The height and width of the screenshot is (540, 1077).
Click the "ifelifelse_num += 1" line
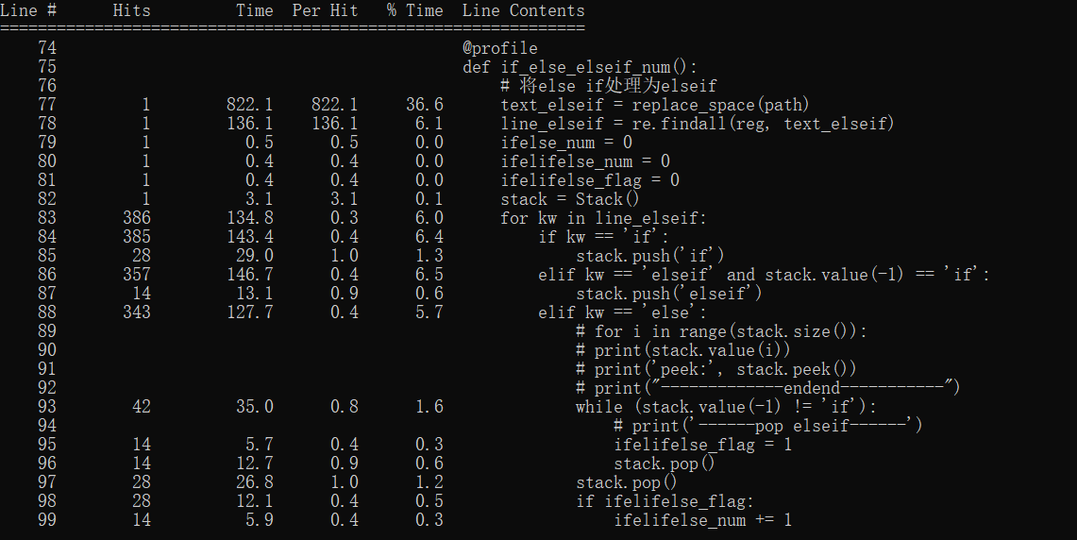coord(702,520)
